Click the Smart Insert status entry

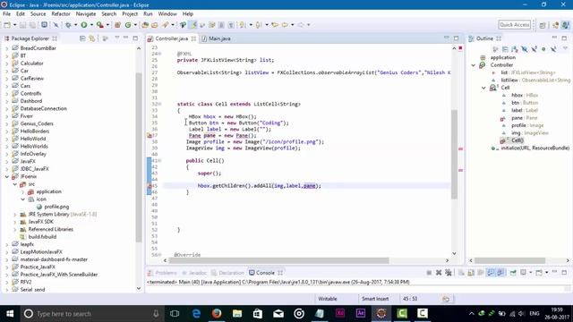tap(375, 299)
